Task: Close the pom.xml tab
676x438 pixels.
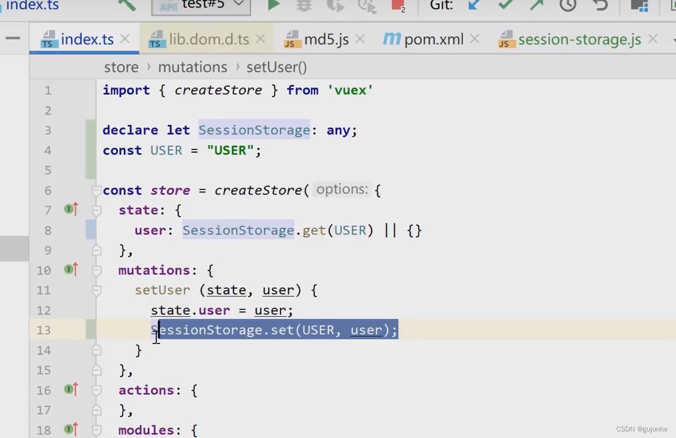Action: [475, 39]
